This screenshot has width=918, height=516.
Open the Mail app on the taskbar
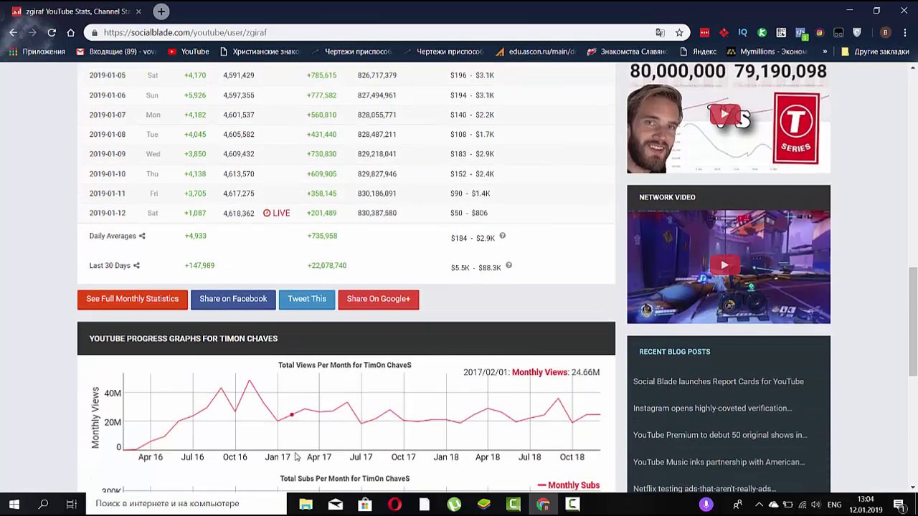tap(335, 504)
